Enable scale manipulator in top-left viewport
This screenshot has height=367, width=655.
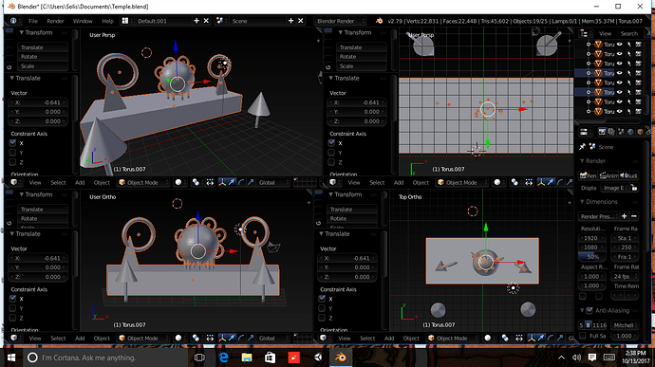coord(251,182)
